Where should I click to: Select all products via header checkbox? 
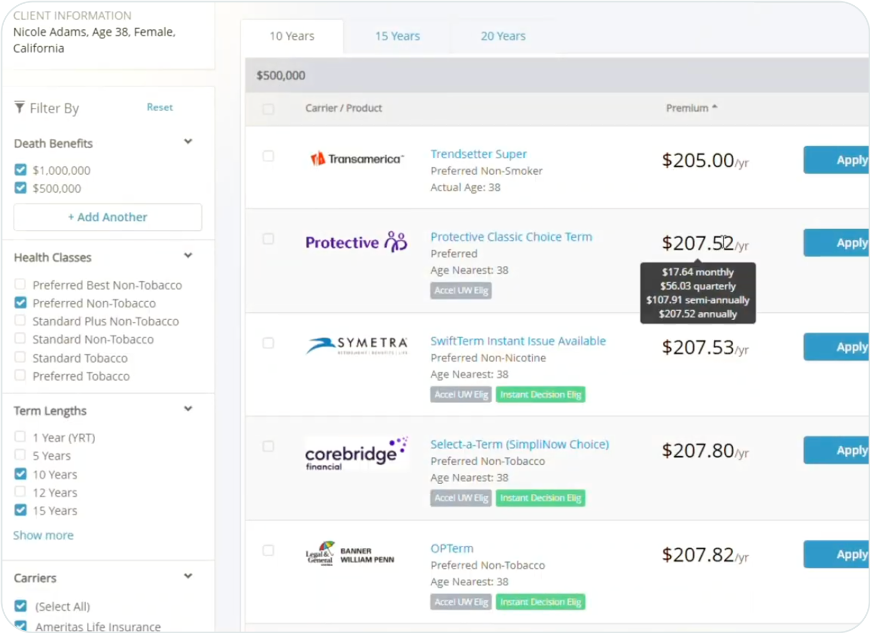click(x=268, y=109)
